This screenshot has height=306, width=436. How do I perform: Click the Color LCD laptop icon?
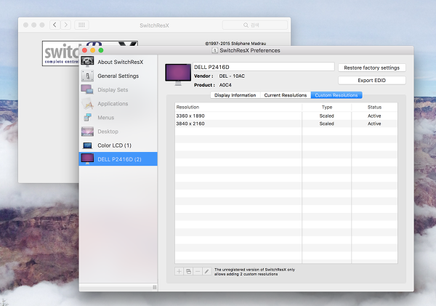(x=87, y=145)
